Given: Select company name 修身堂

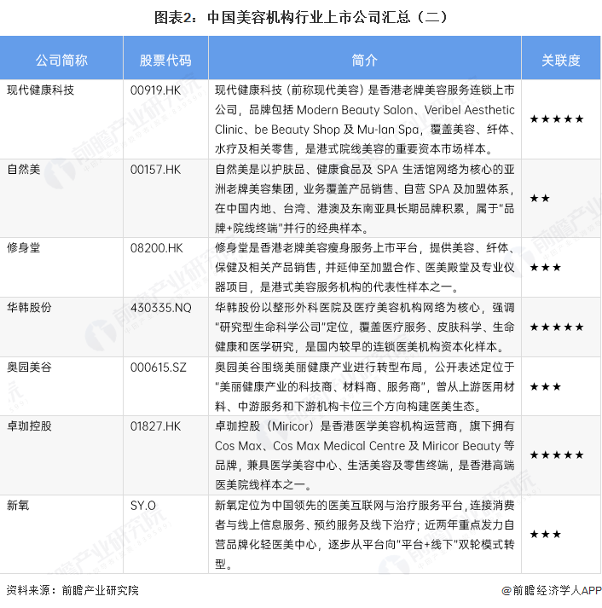Looking at the screenshot, I should (24, 248).
